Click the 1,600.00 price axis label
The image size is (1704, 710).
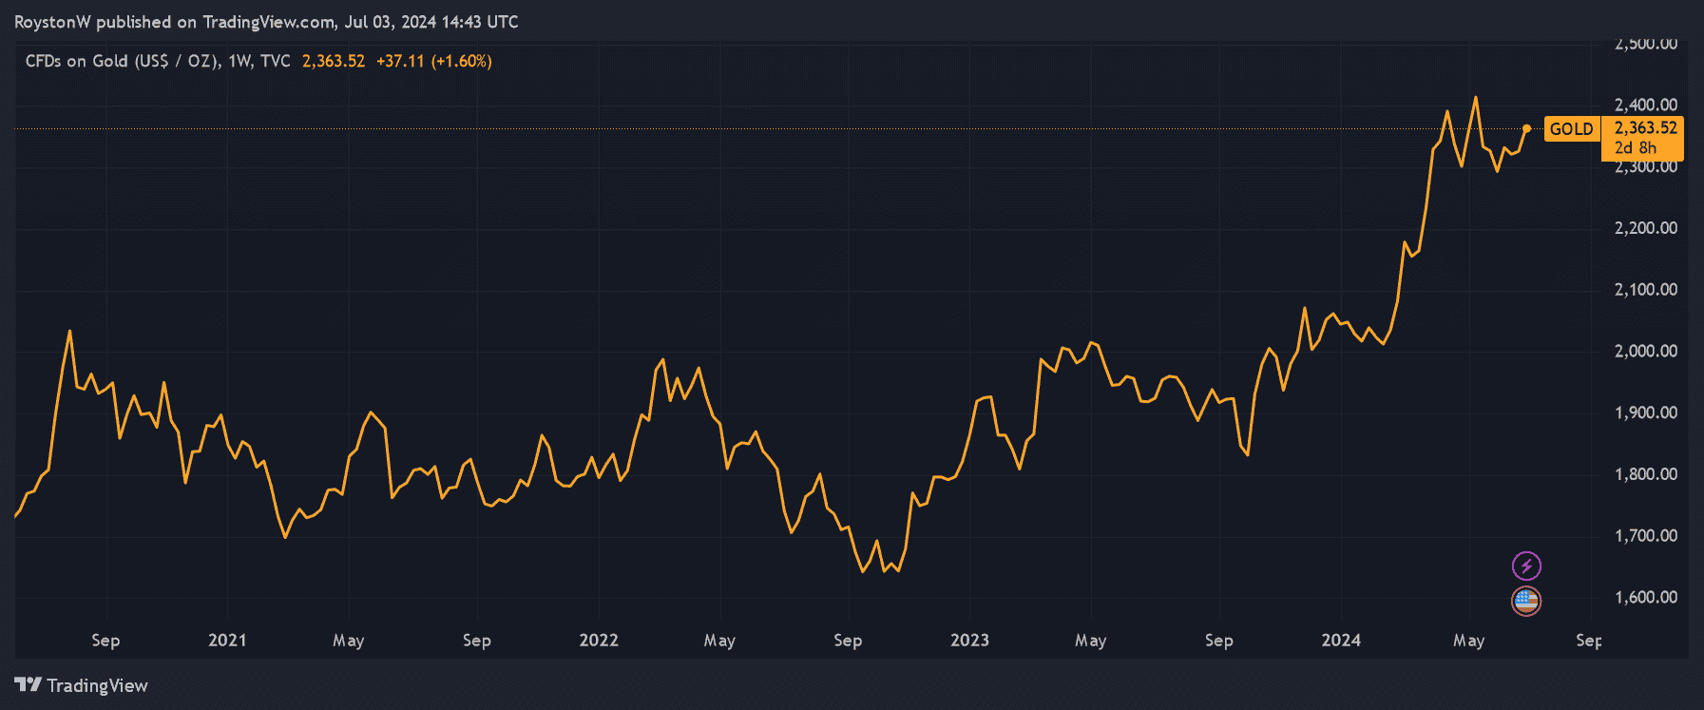pyautogui.click(x=1645, y=597)
